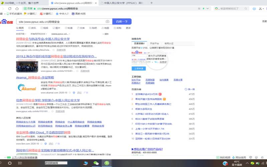The height and width of the screenshot is (167, 267).
Task: Open the second 计算机 bookmark with red icon
Action: pos(46,14)
